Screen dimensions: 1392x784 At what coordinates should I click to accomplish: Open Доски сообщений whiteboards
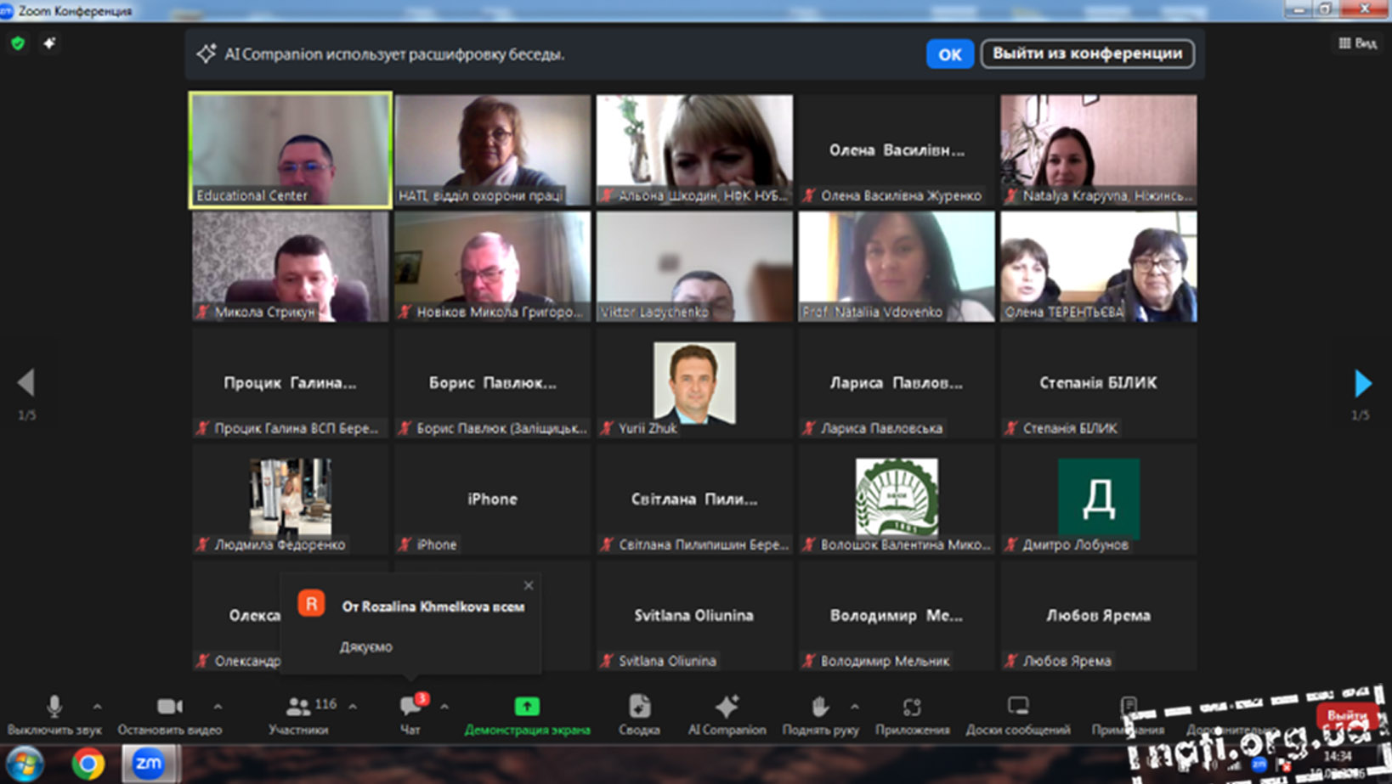[x=1017, y=714]
